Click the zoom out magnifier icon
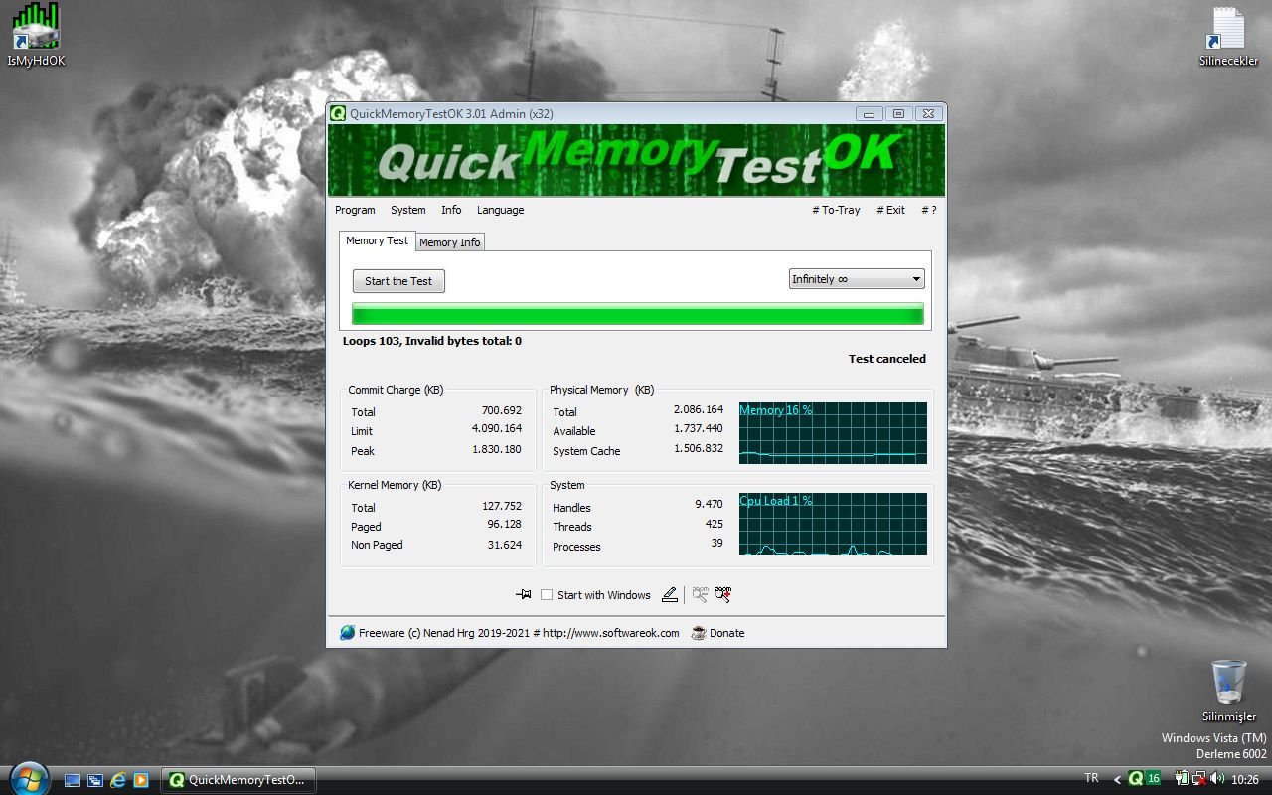 (x=701, y=594)
